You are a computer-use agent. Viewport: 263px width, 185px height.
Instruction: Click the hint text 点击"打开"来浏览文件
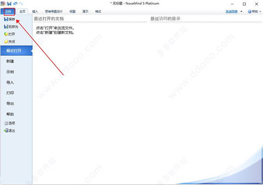point(55,28)
